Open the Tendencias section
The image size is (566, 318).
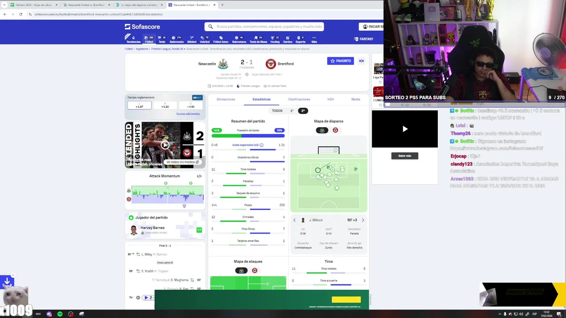coord(134,39)
